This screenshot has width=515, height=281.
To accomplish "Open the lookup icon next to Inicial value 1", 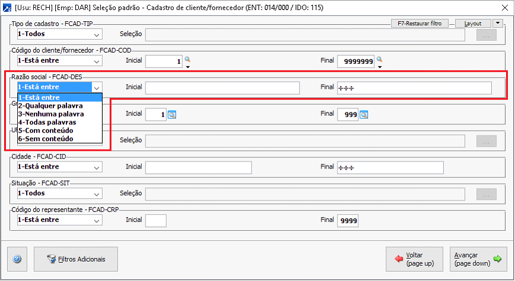I will (172, 115).
